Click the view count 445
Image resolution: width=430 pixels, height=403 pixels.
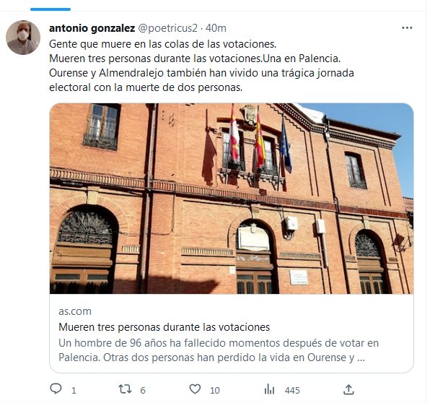(x=292, y=391)
